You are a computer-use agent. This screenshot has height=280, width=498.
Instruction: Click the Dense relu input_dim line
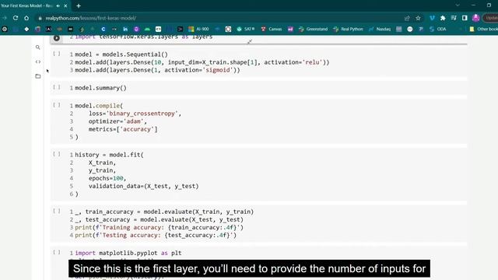tap(202, 62)
